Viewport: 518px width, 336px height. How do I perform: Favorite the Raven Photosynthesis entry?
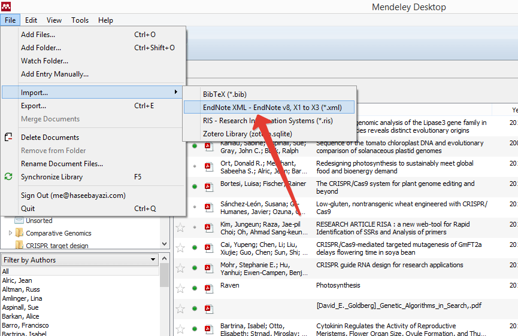tap(180, 289)
